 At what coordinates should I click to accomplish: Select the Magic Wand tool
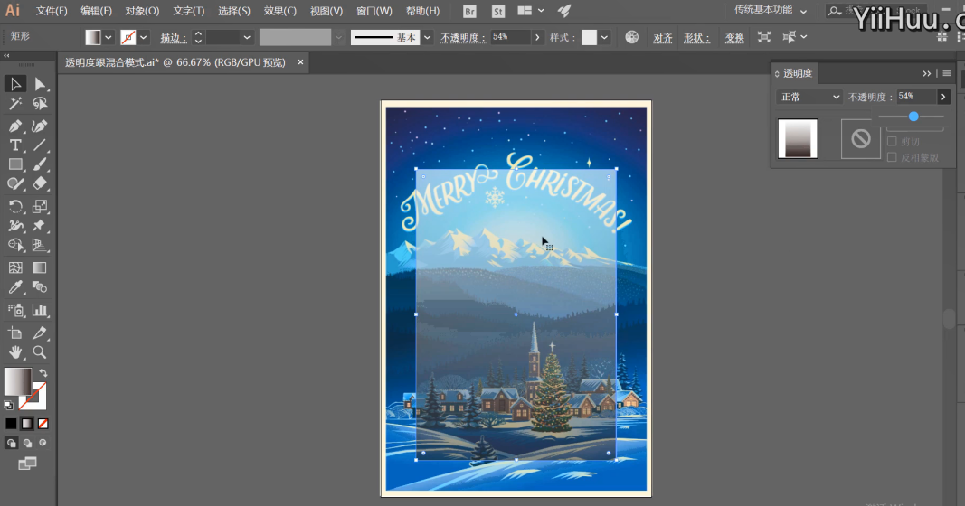15,103
